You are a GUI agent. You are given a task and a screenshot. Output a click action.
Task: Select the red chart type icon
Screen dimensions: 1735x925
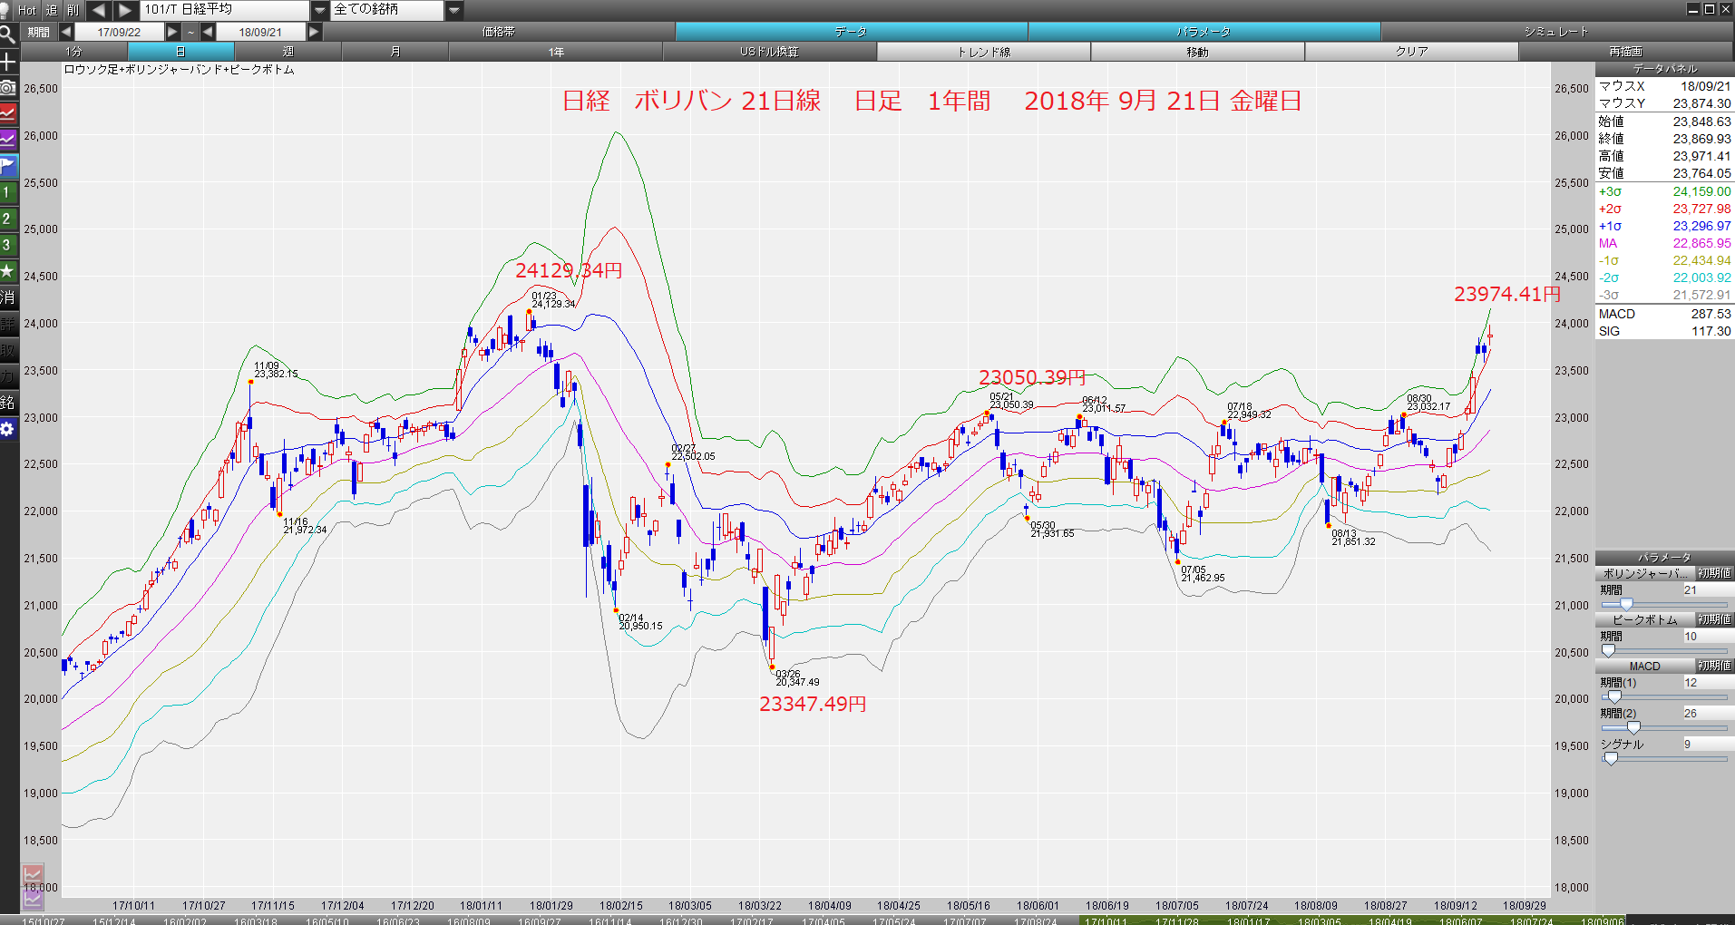[8, 113]
